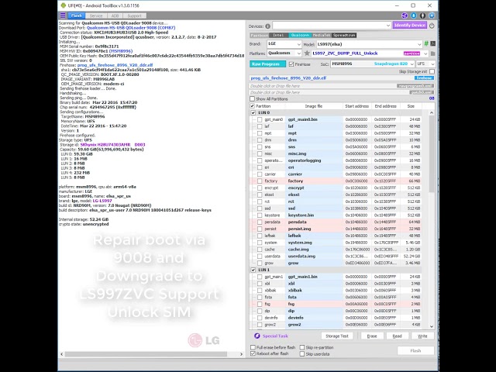Click the Raw Program button

267,64
